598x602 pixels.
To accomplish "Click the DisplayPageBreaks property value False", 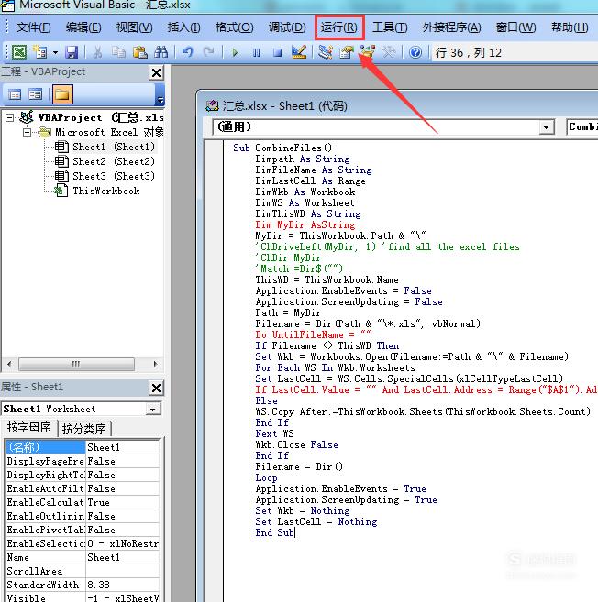I will click(x=123, y=461).
